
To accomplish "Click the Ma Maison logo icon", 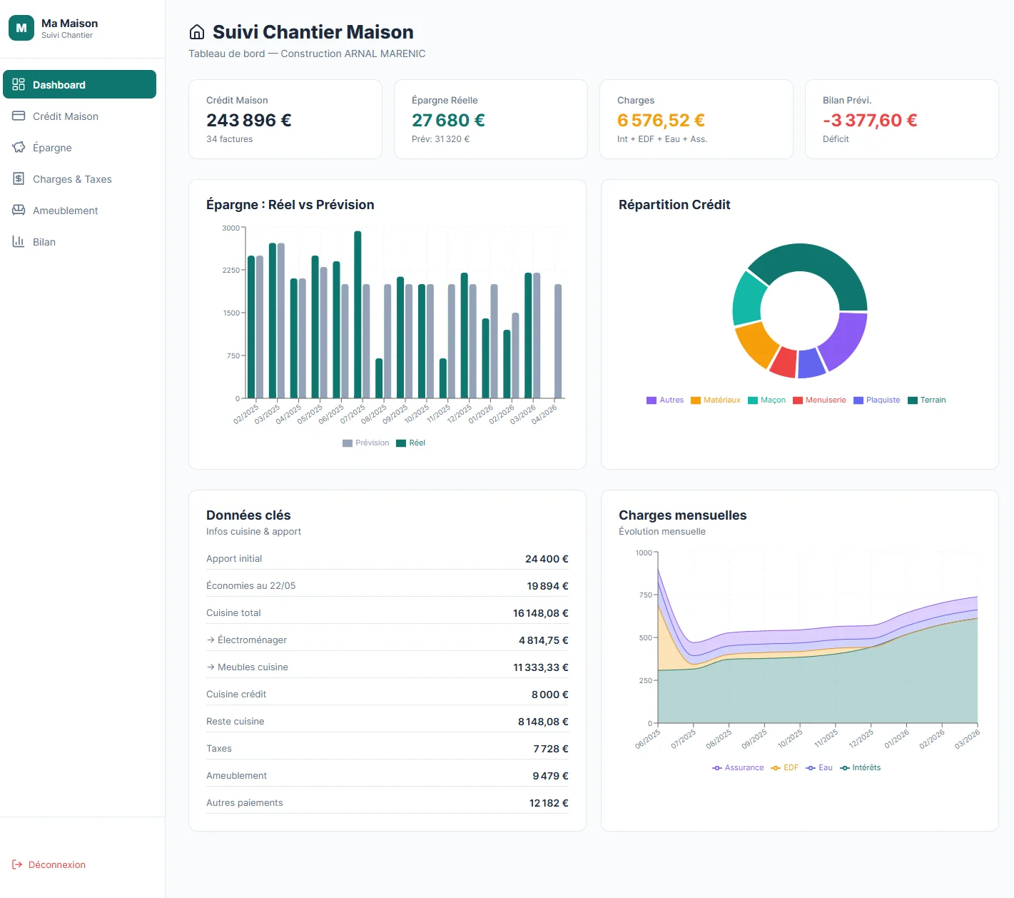I will point(21,29).
